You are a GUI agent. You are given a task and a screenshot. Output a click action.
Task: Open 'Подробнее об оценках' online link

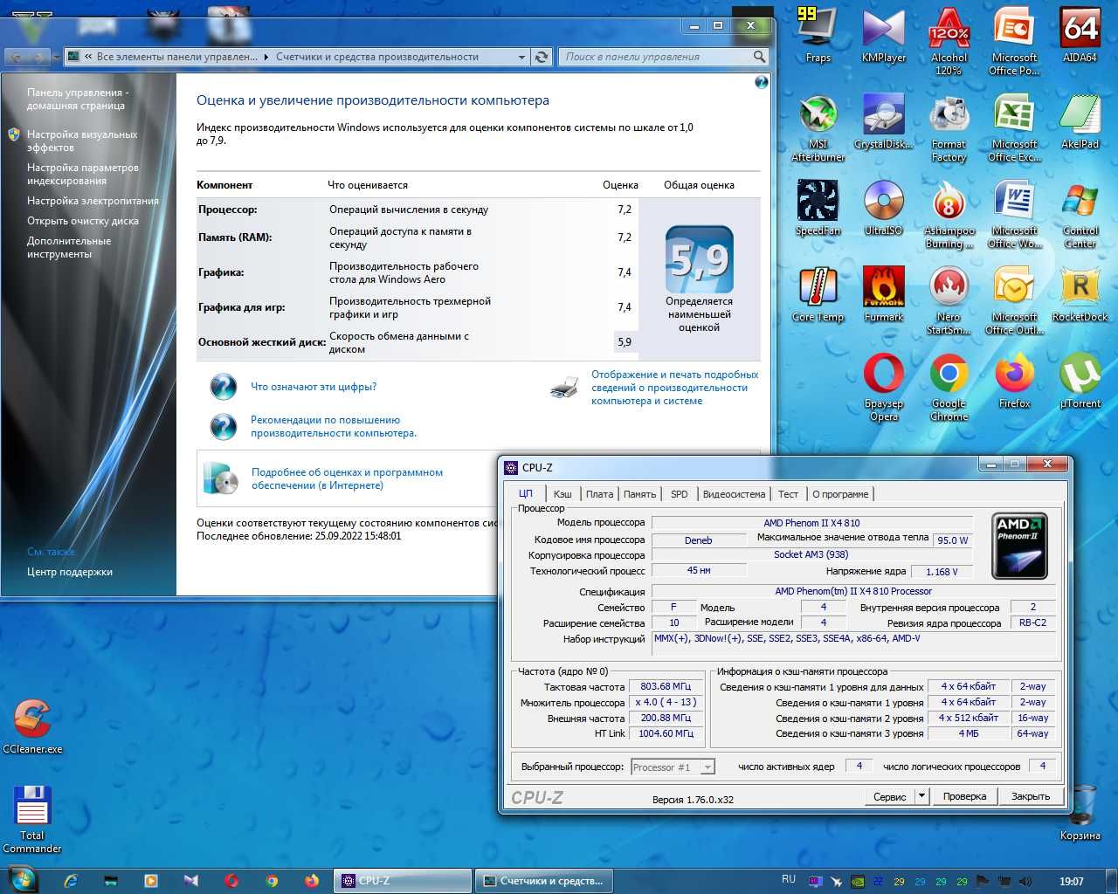pyautogui.click(x=347, y=478)
